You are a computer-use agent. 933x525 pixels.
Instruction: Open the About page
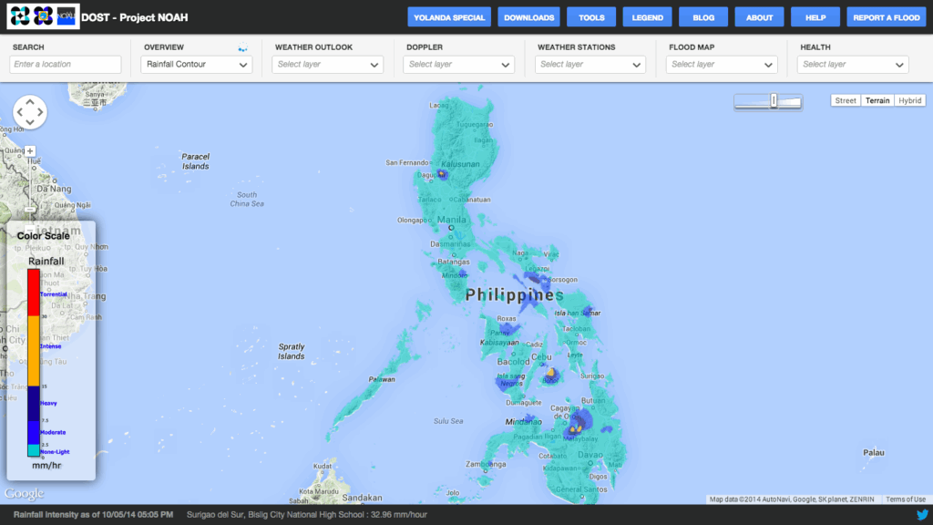point(759,17)
